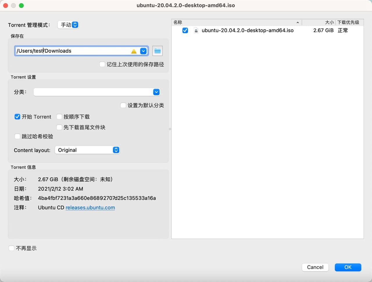Screen dimensions: 372x282
Task: Confirm the torrent with the OK button
Action: [x=348, y=267]
